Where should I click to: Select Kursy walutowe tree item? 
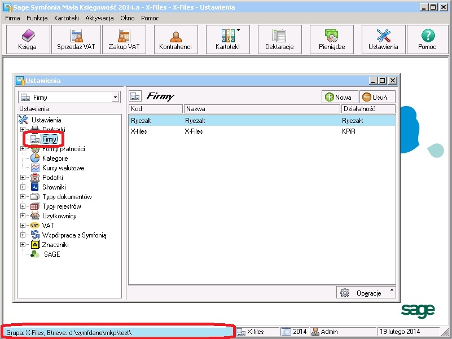[63, 168]
